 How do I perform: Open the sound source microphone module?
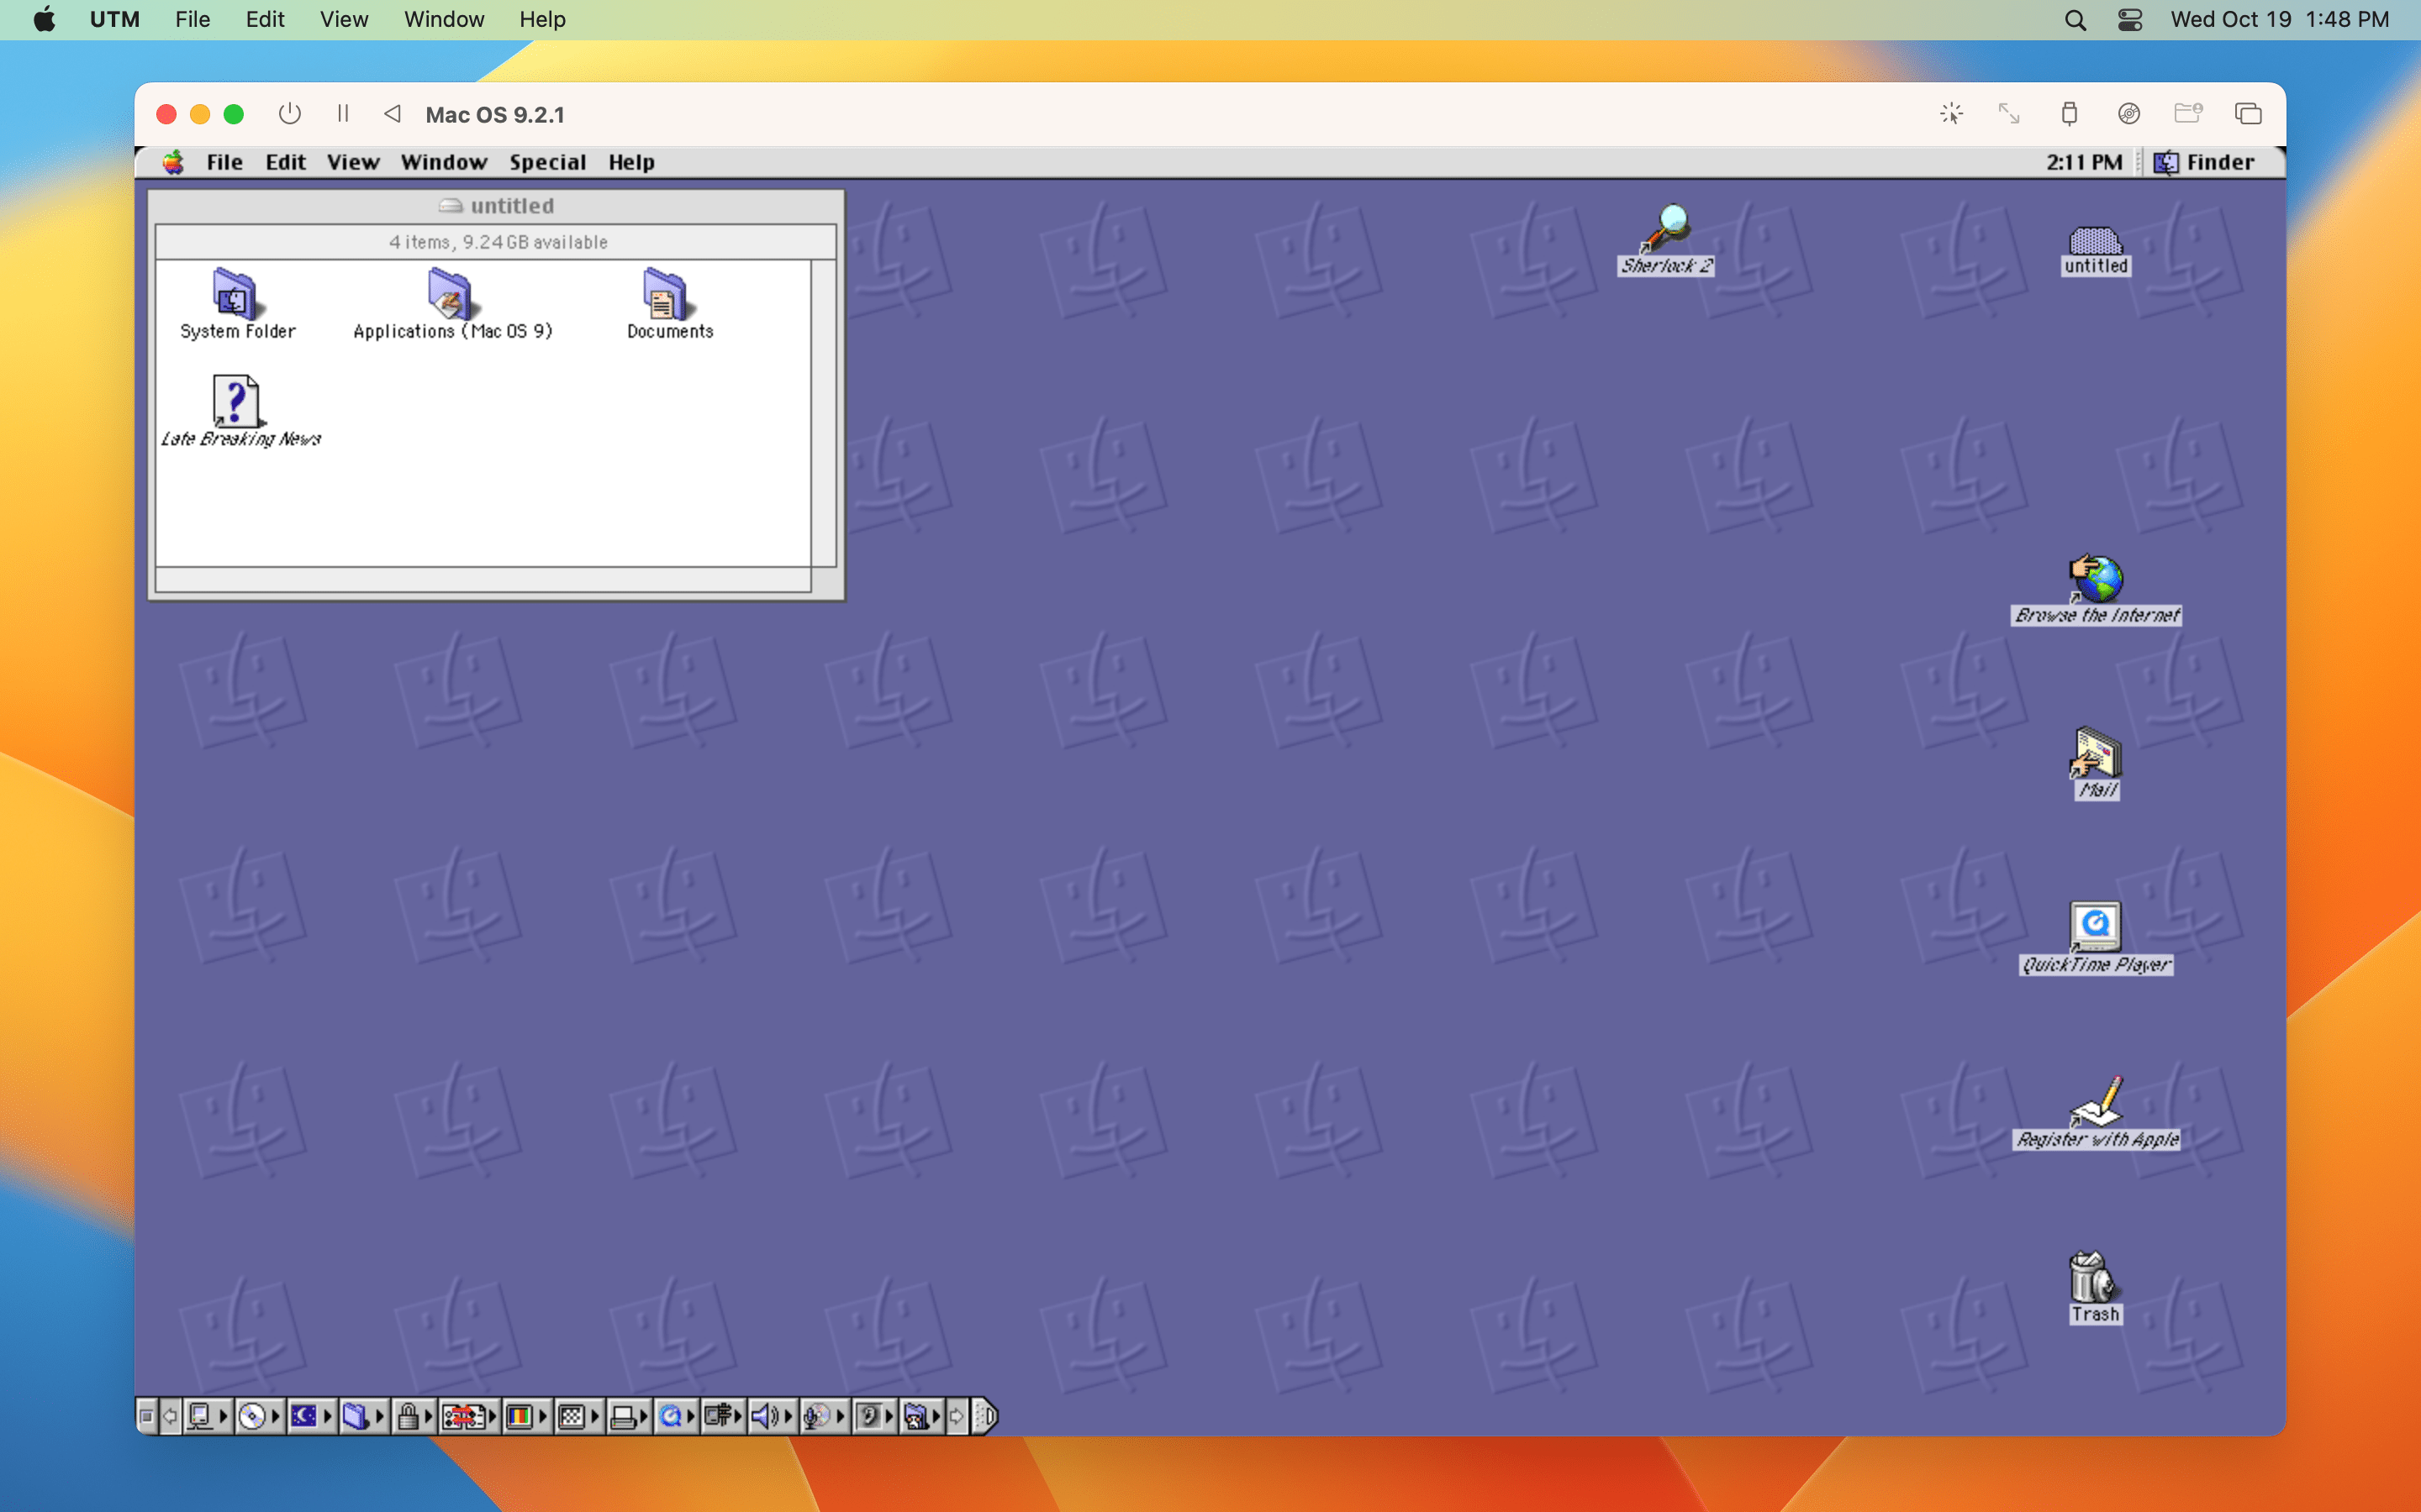click(x=825, y=1416)
